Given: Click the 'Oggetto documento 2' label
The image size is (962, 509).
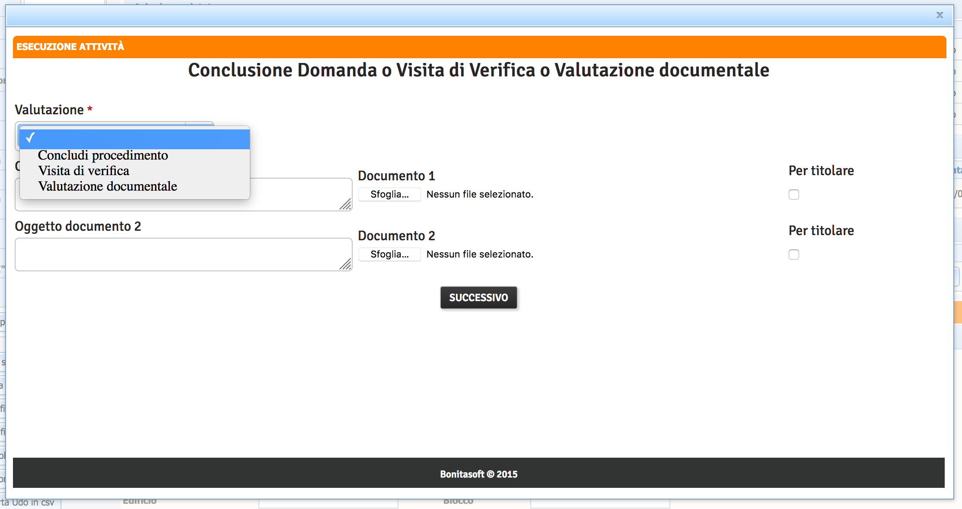Looking at the screenshot, I should pyautogui.click(x=78, y=226).
